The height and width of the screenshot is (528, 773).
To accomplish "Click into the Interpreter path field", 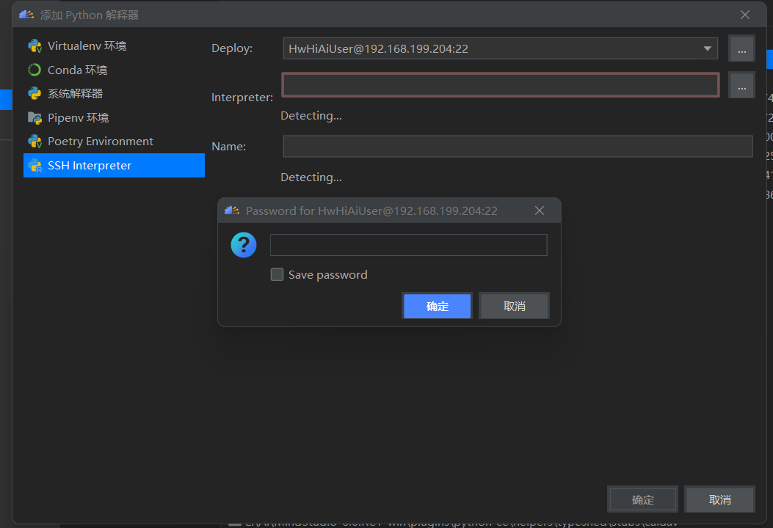I will click(500, 86).
